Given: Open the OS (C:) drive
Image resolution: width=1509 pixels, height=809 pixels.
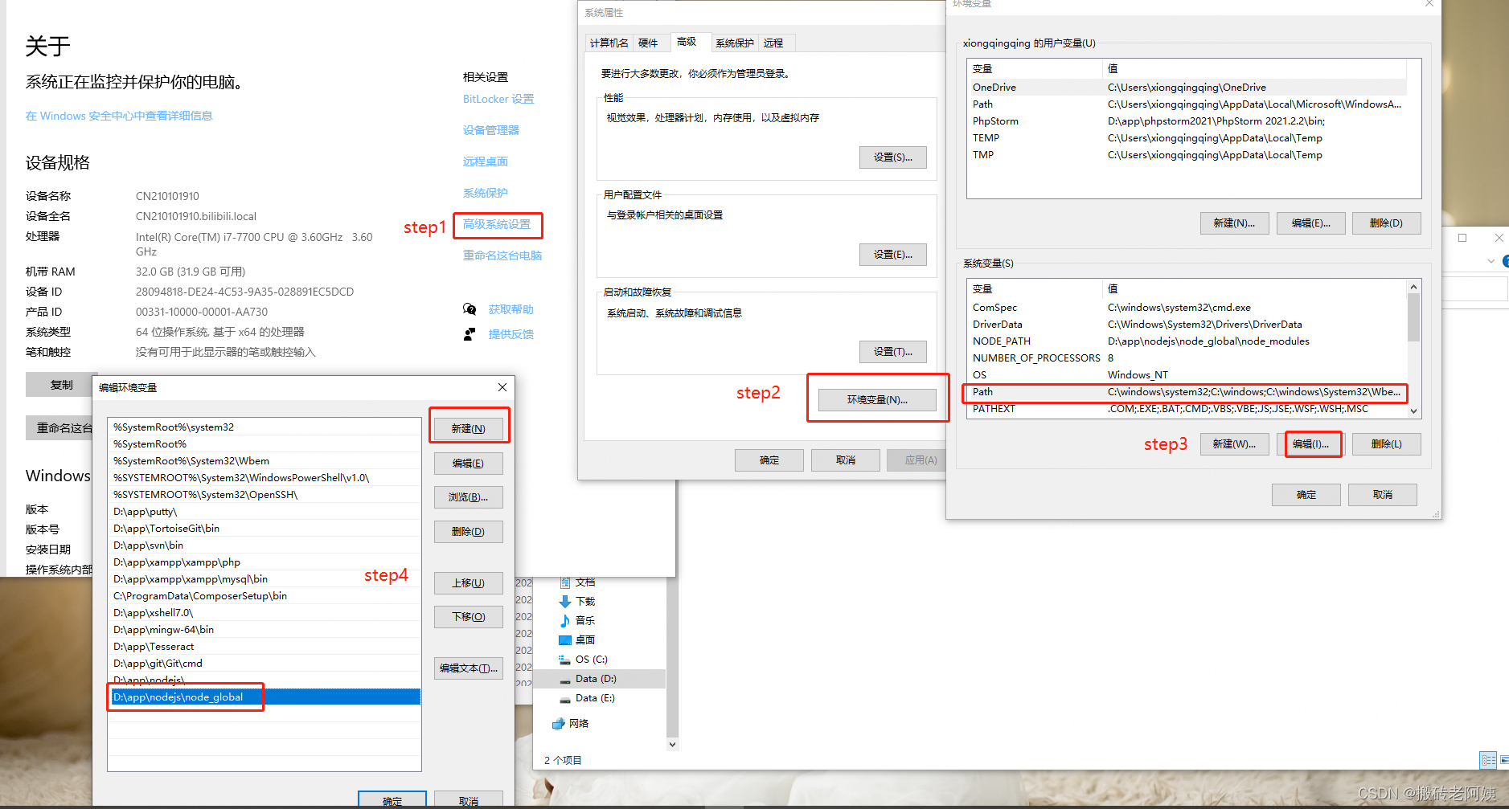Looking at the screenshot, I should click(592, 659).
